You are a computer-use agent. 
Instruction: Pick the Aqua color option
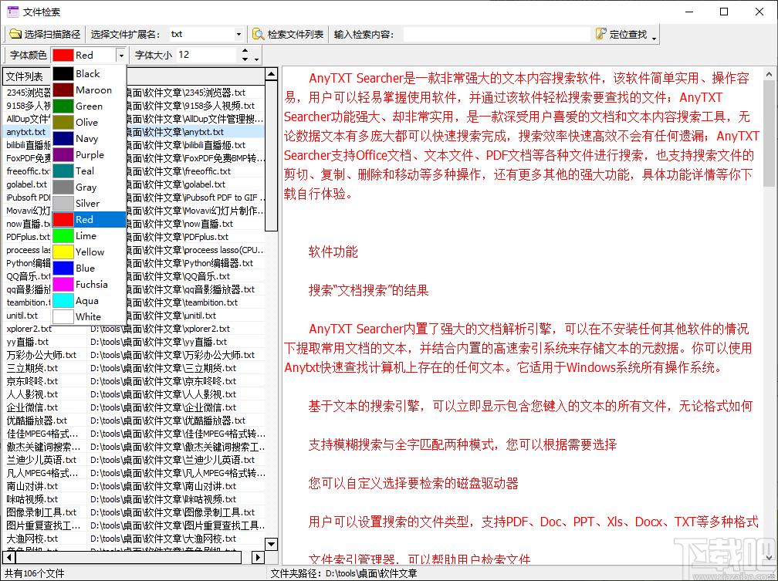point(89,301)
